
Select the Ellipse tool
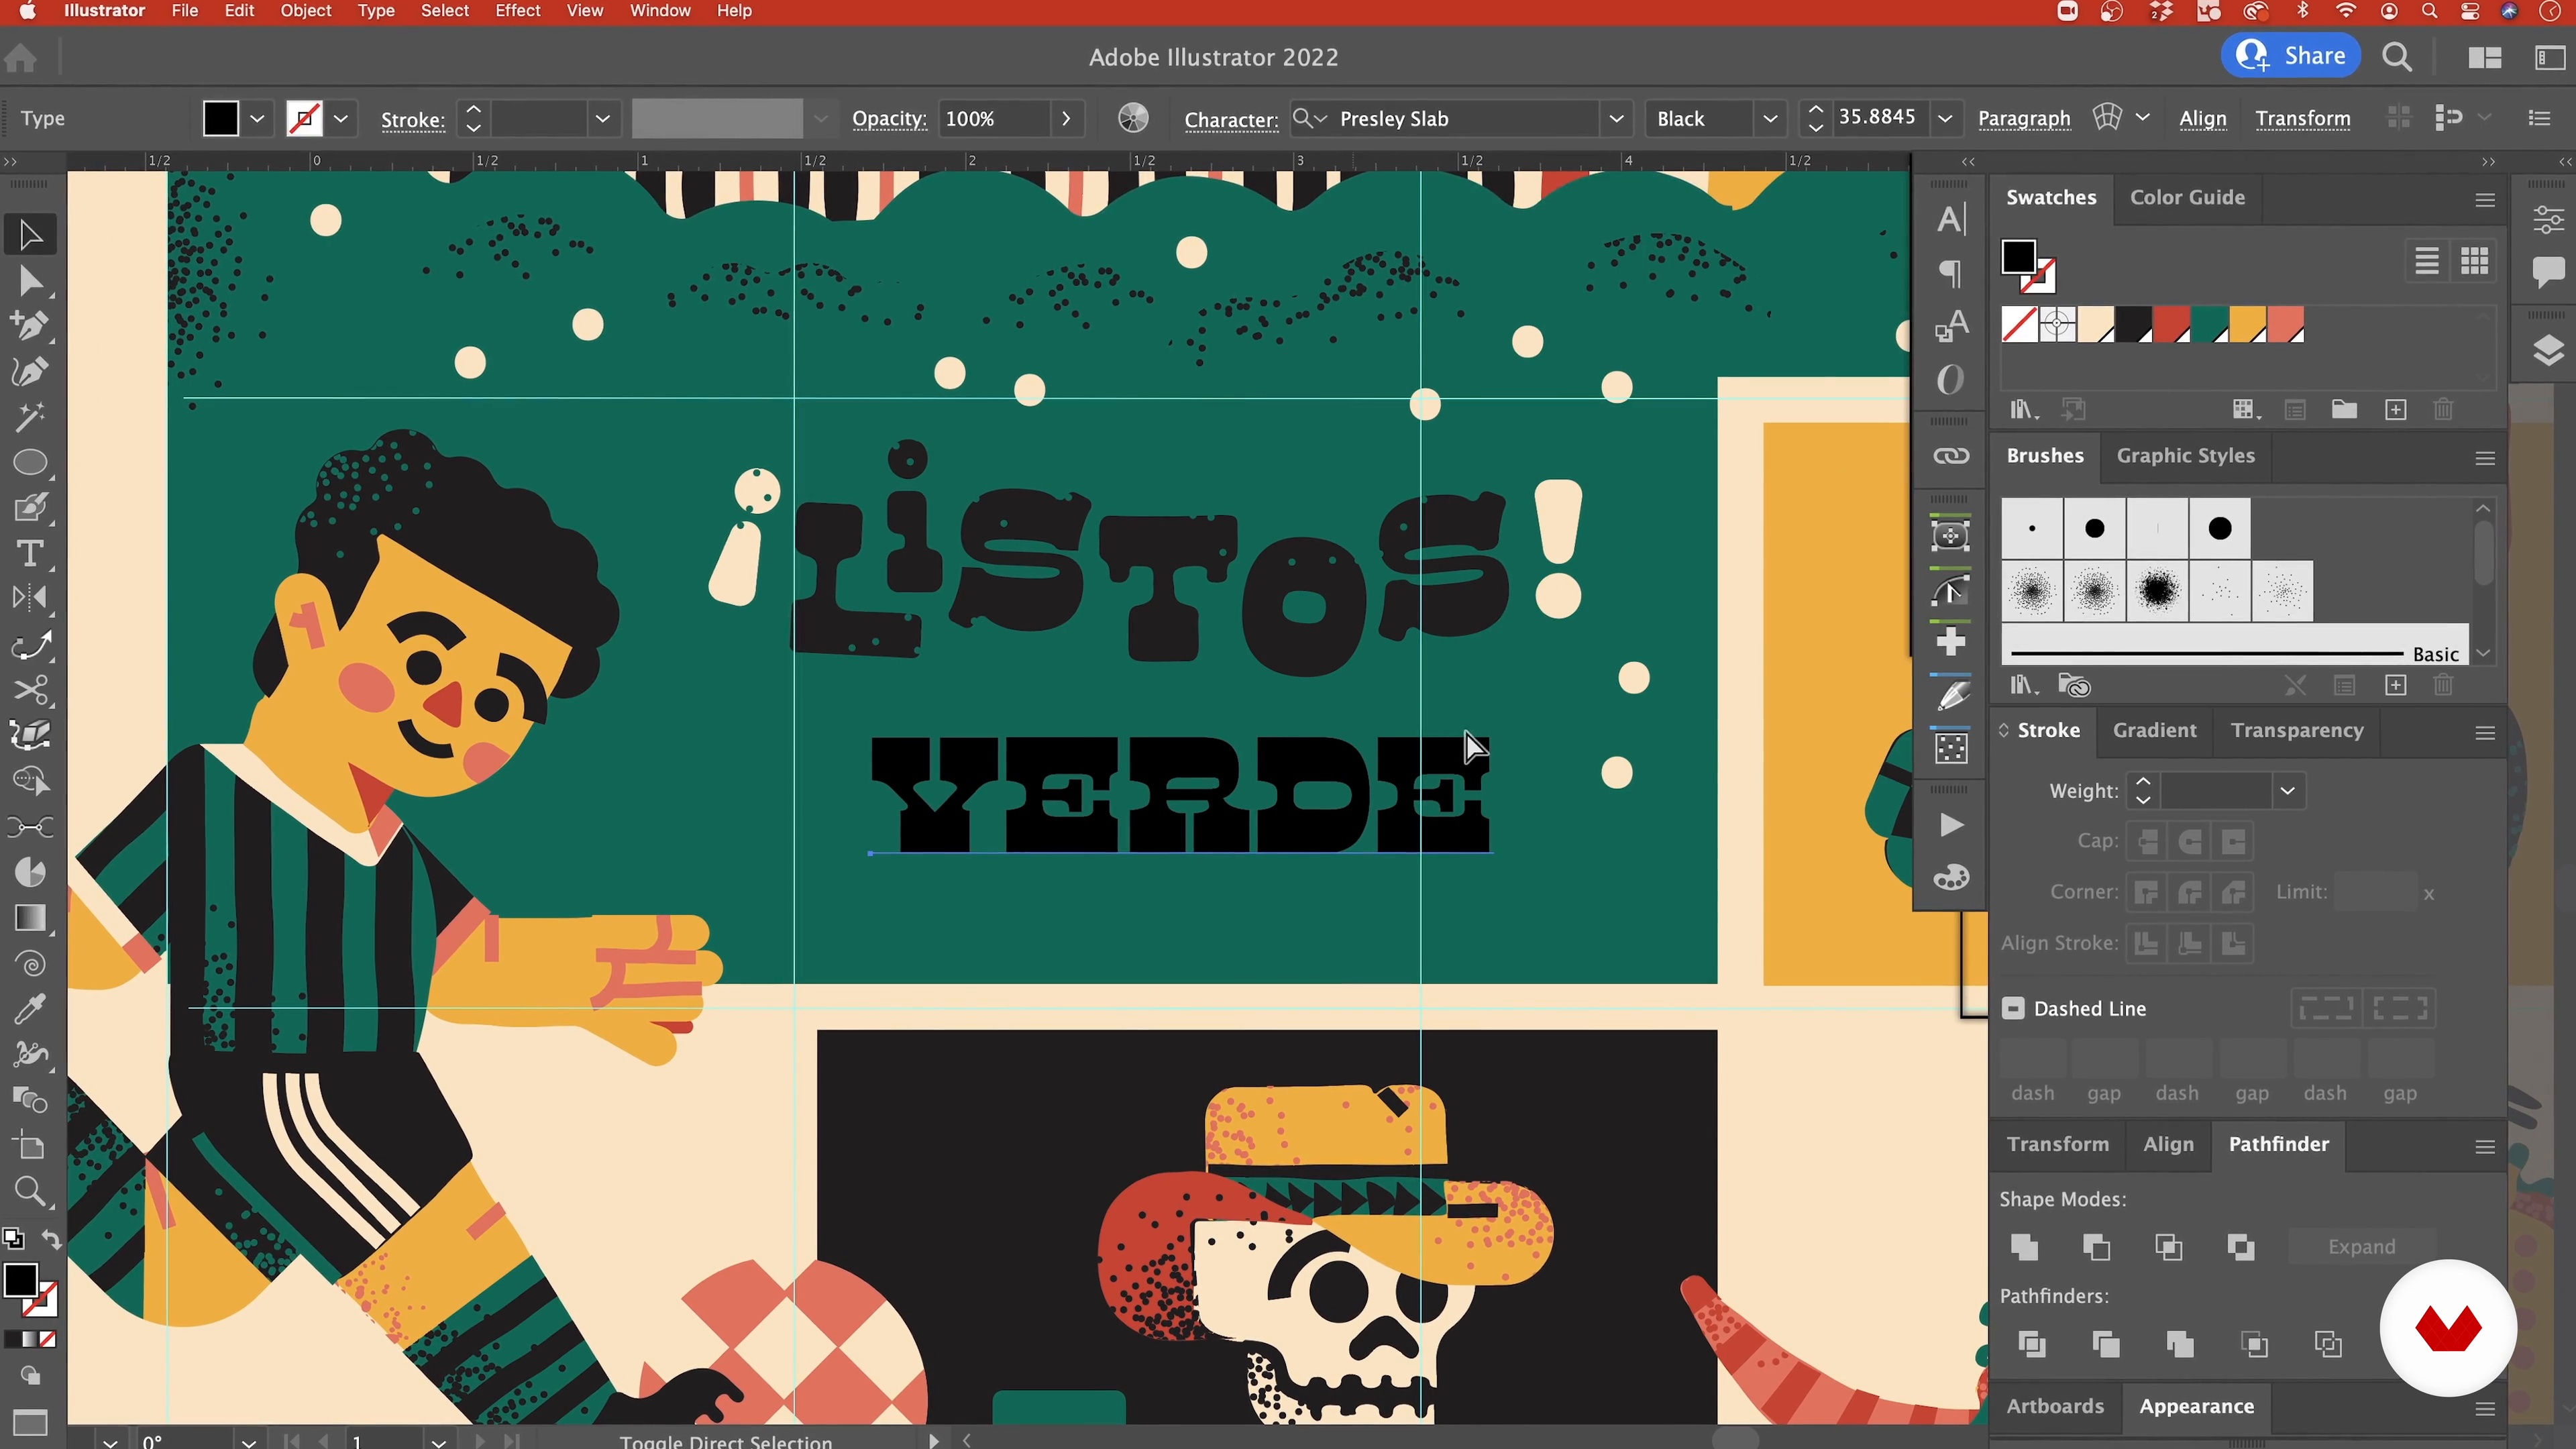[30, 463]
